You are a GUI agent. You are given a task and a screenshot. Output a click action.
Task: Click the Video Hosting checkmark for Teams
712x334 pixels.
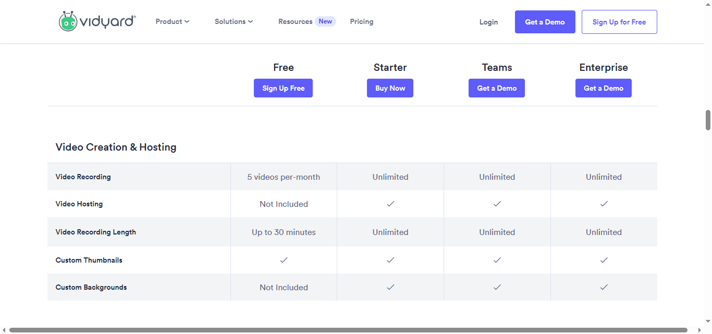[497, 204]
